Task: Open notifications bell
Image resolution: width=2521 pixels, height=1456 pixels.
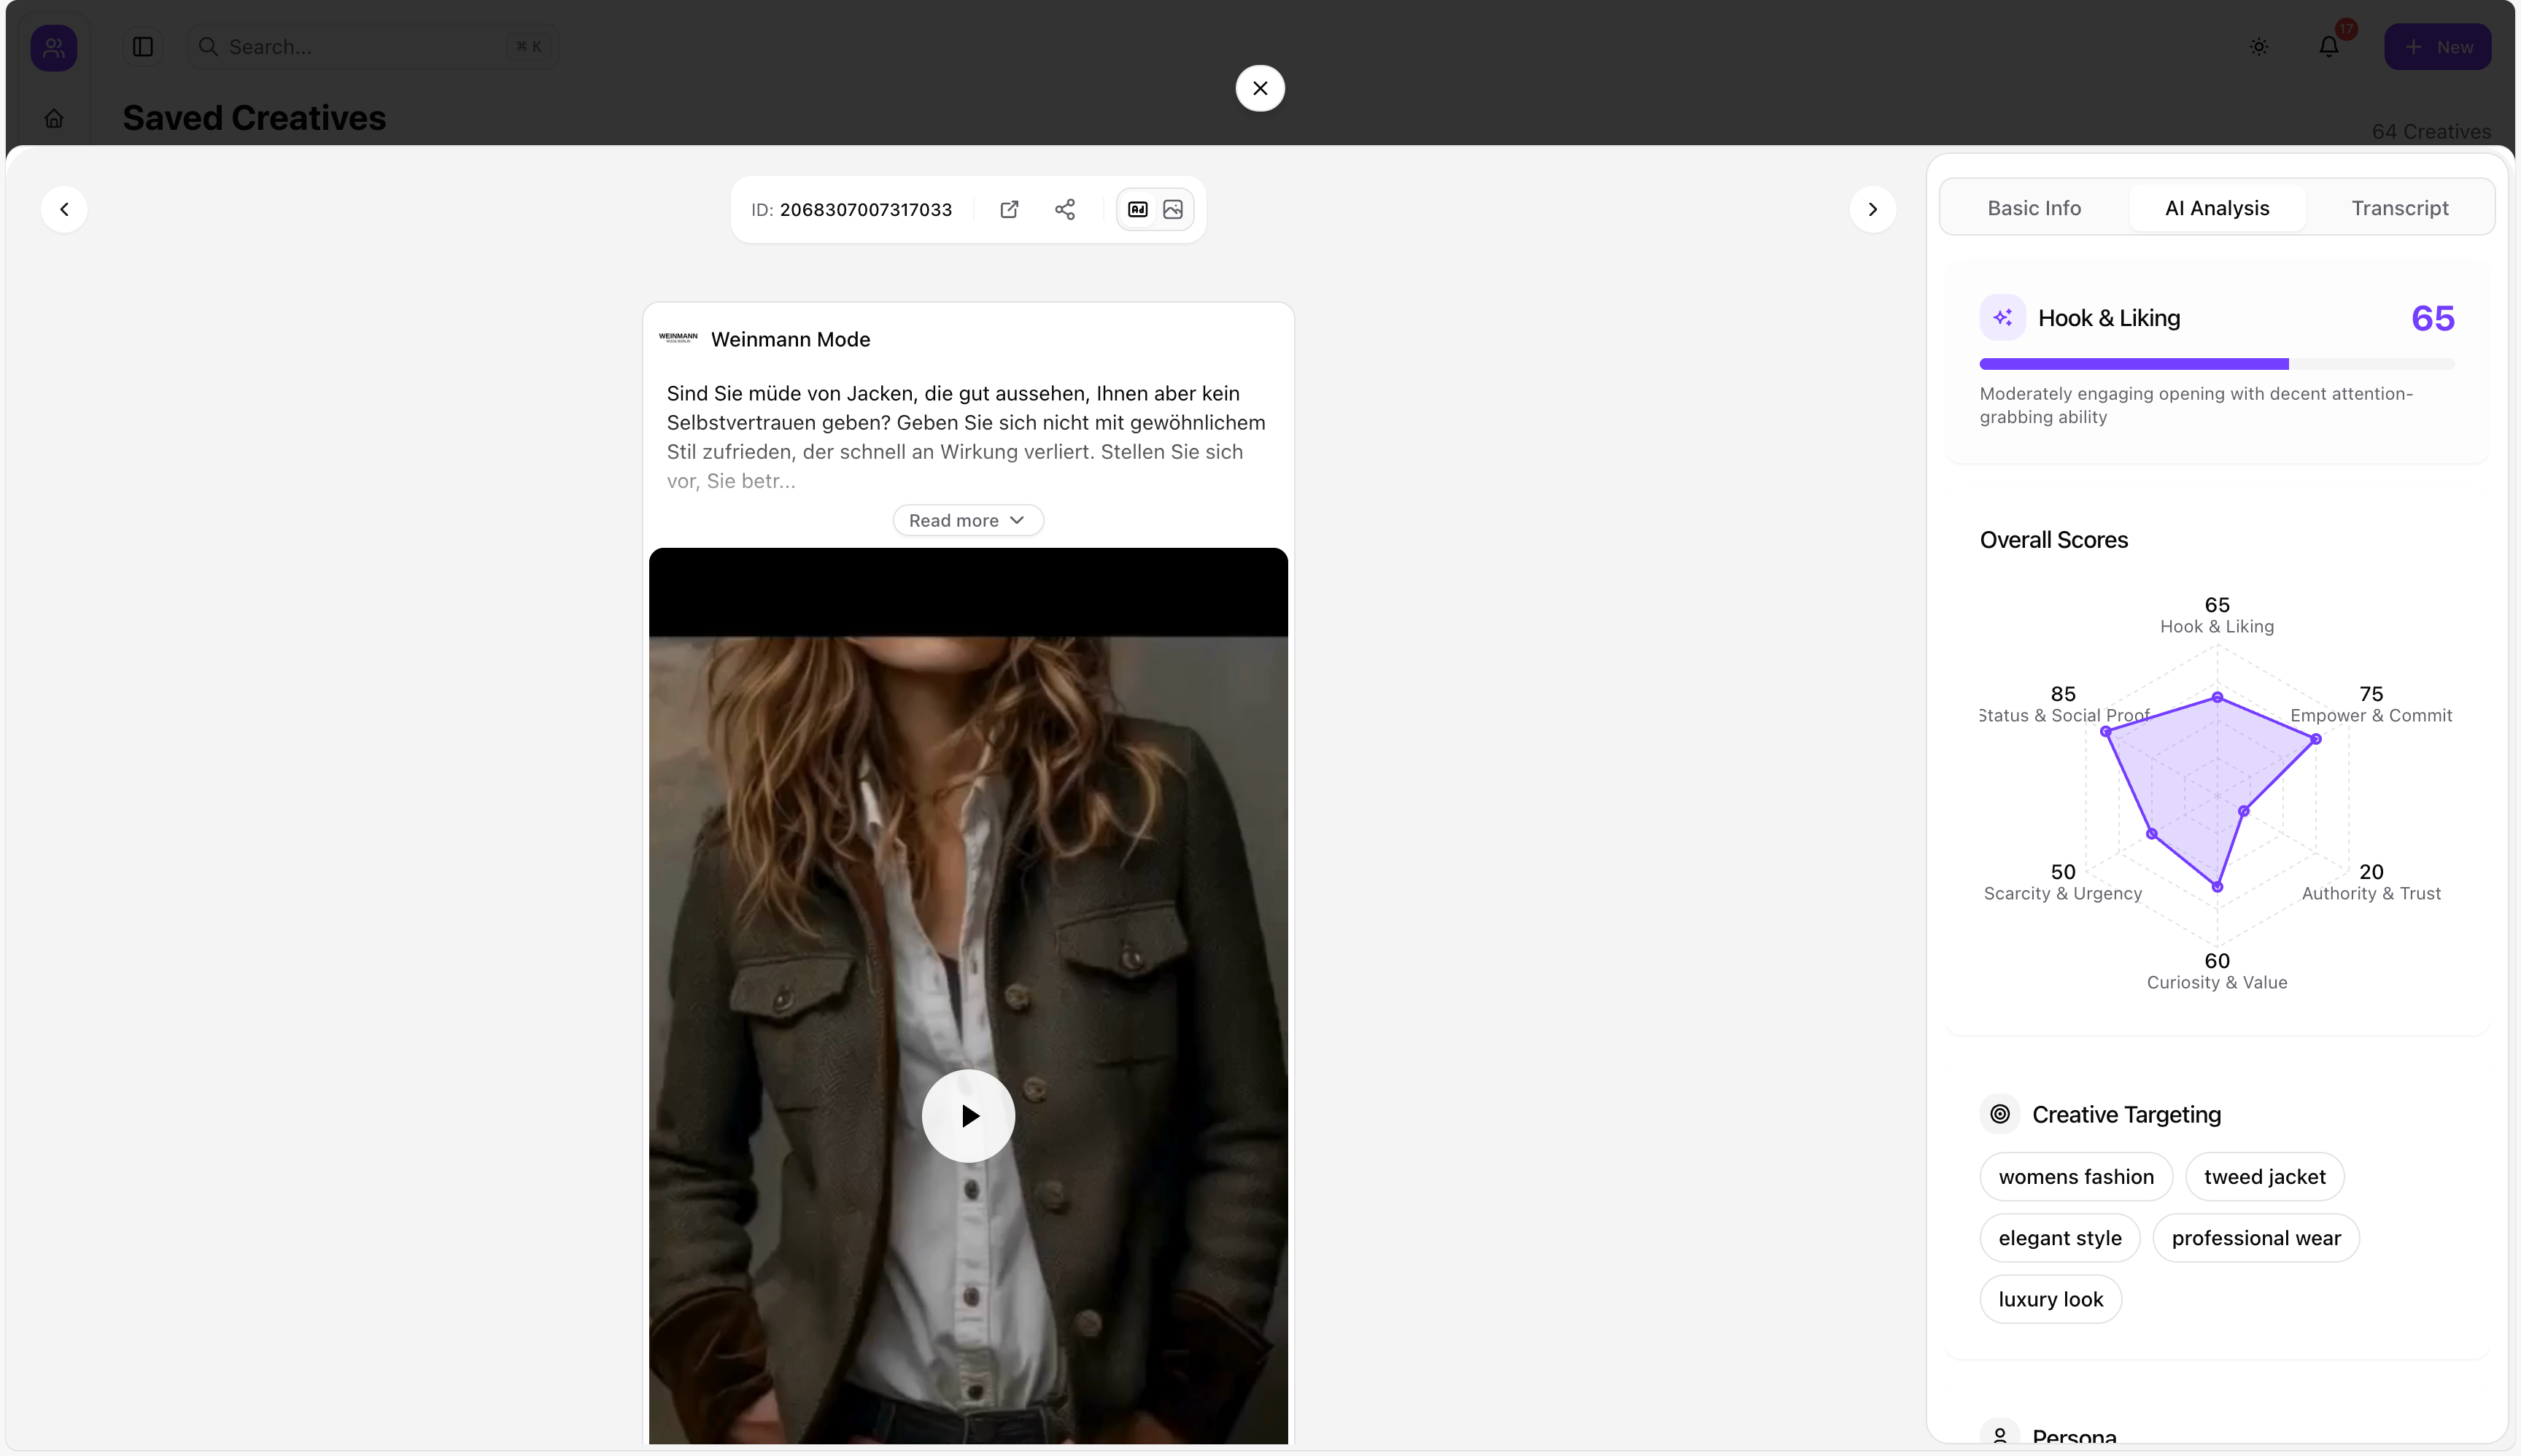Action: tap(2329, 47)
